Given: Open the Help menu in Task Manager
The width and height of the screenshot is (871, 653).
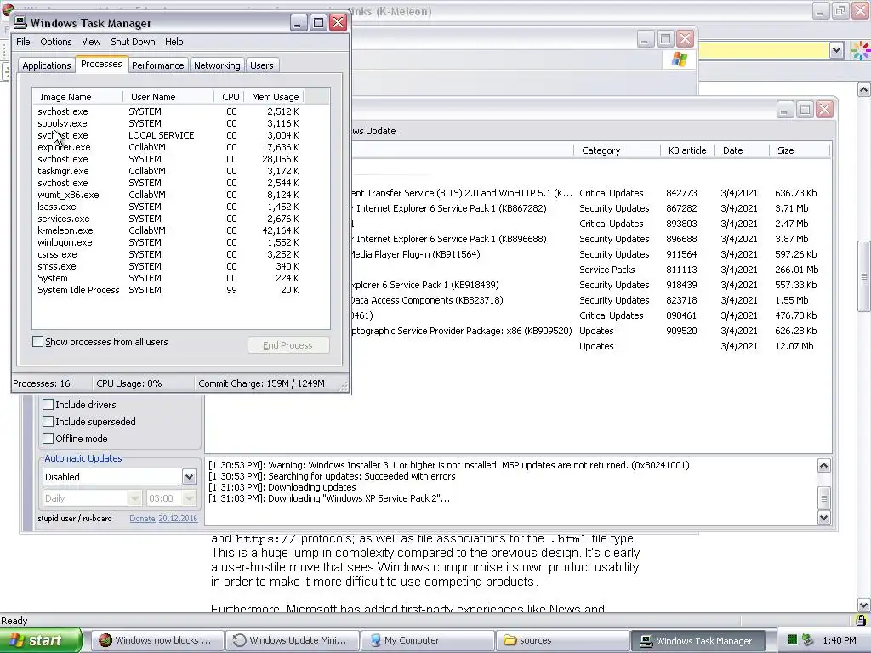Looking at the screenshot, I should 174,42.
